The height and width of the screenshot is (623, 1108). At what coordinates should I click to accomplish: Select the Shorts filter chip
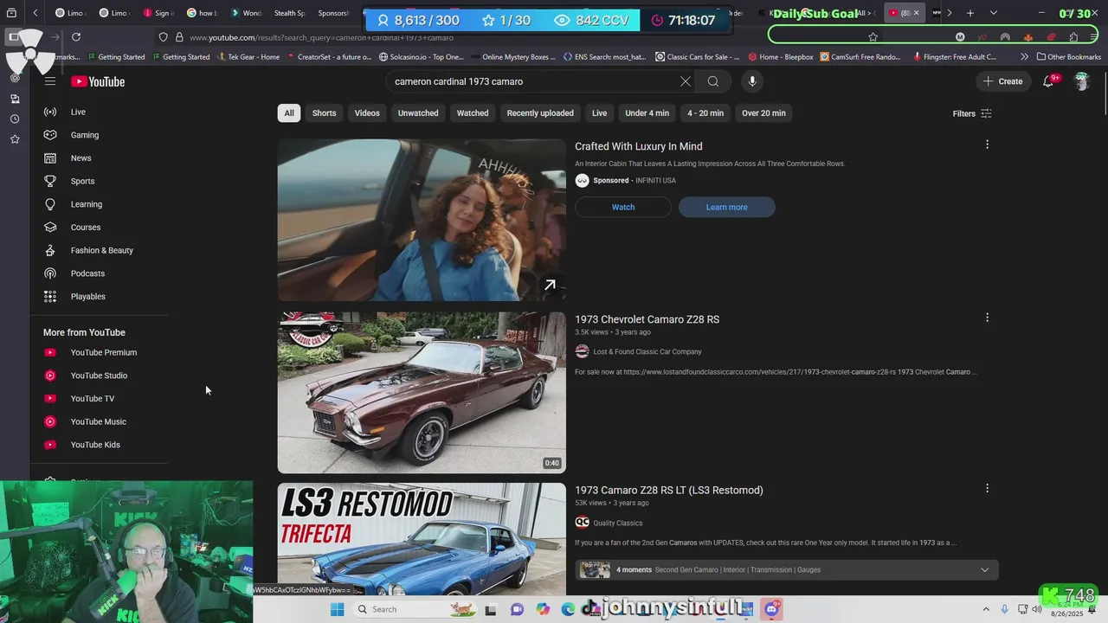point(324,113)
